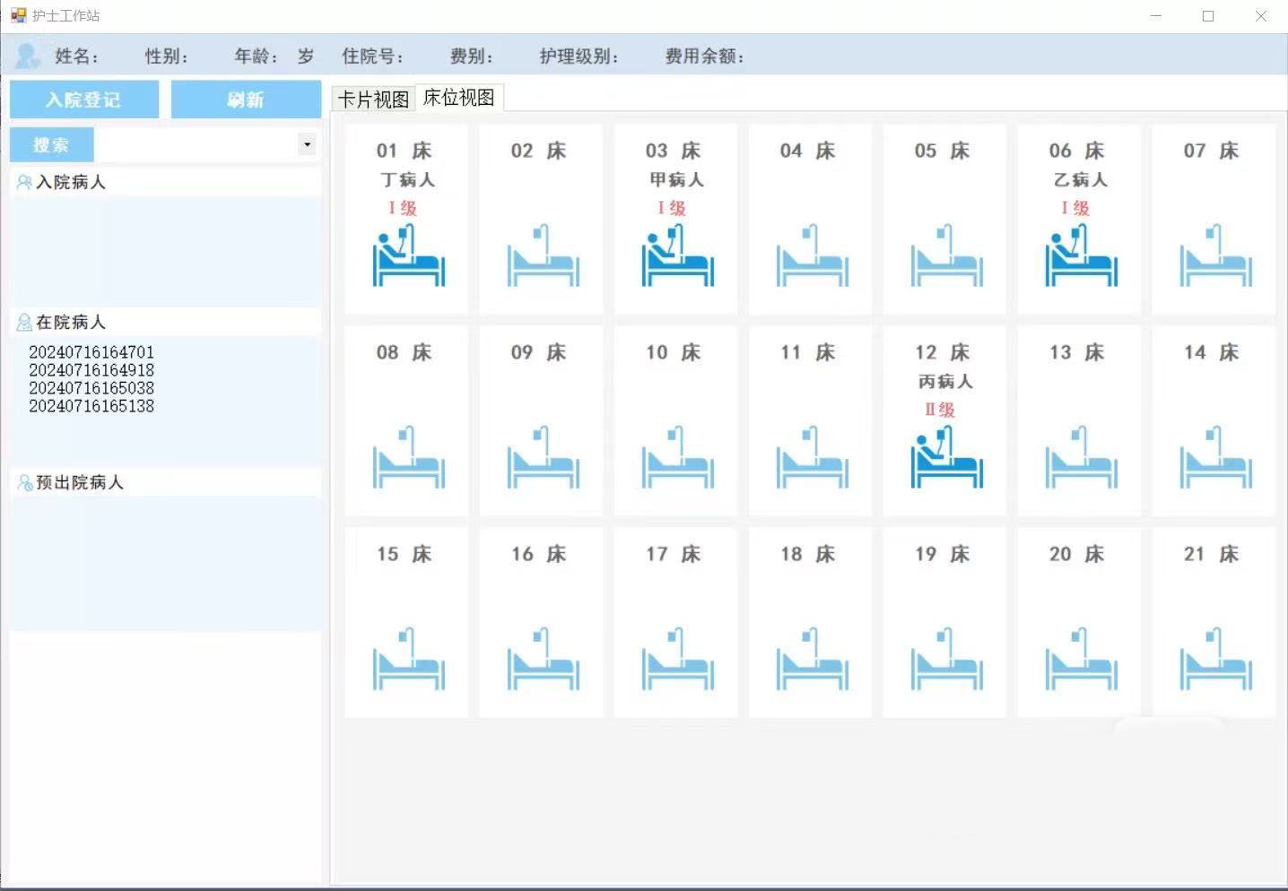This screenshot has height=891, width=1288.
Task: Click patient name 丙病人 on bed 12
Action: (945, 382)
